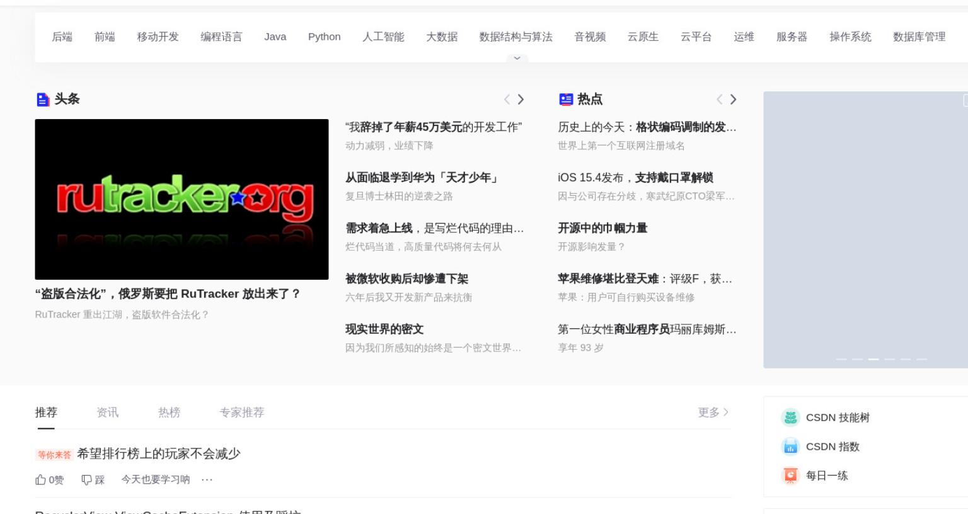The width and height of the screenshot is (968, 514).
Task: Click the 等你来答 tag
Action: (54, 455)
